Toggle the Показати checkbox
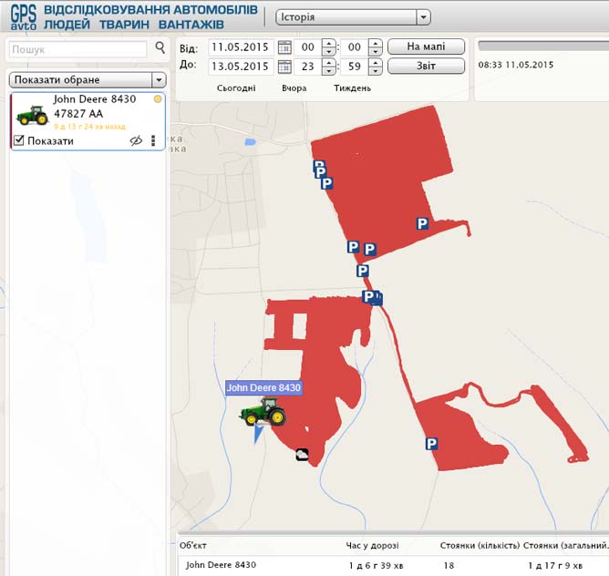Viewport: 609px width, 576px height. click(18, 140)
